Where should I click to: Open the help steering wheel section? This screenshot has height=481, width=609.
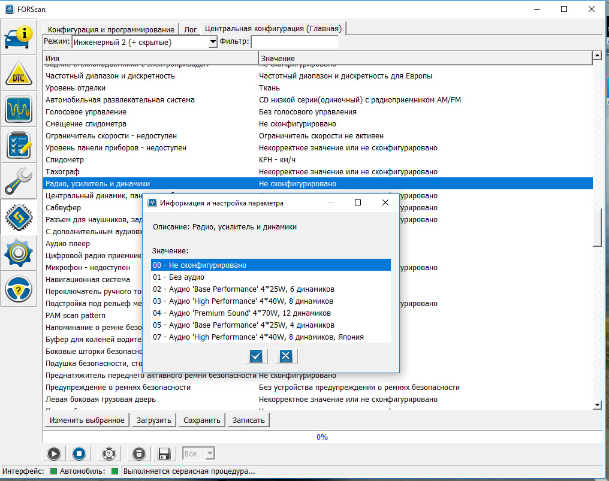(18, 289)
